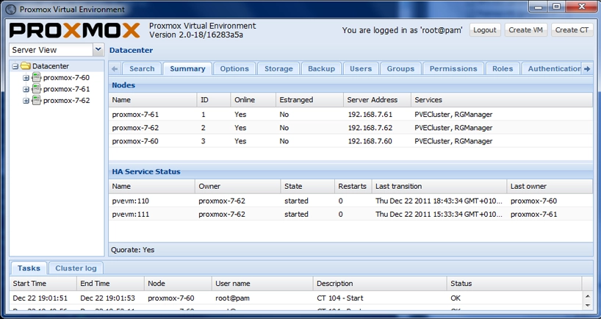
Task: Expand the proxmox-7-61 tree node
Action: pos(26,90)
